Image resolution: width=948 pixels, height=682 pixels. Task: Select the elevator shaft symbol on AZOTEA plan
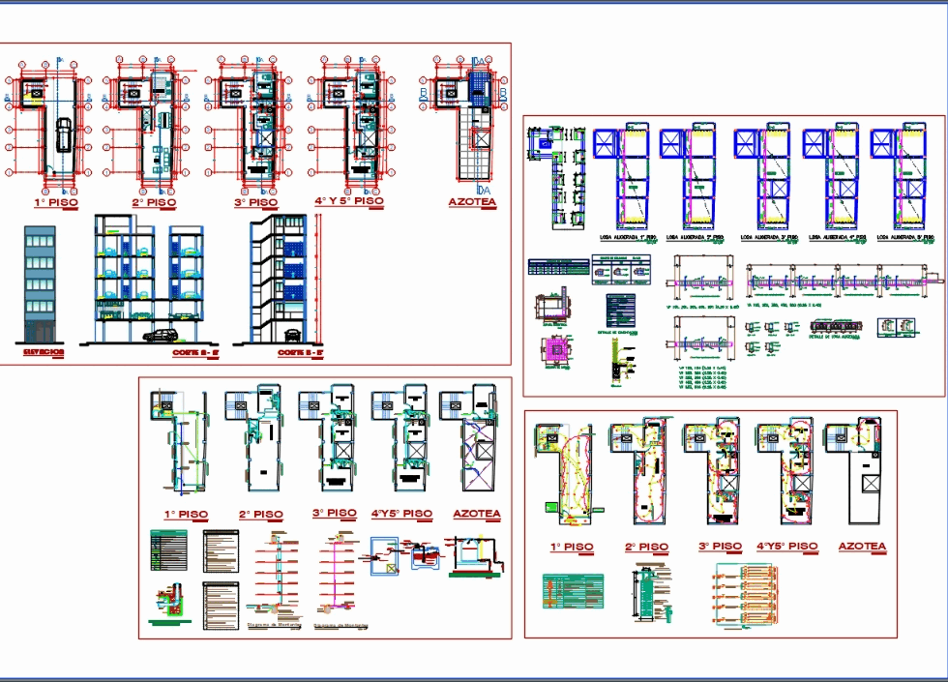(x=482, y=139)
